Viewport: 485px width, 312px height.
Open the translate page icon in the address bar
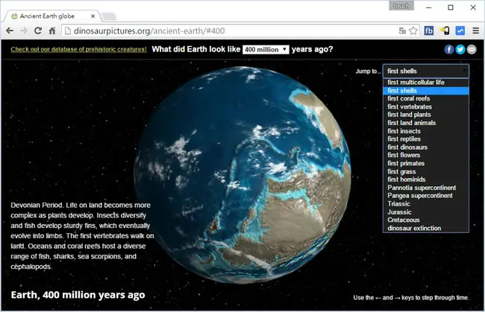pyautogui.click(x=402, y=31)
